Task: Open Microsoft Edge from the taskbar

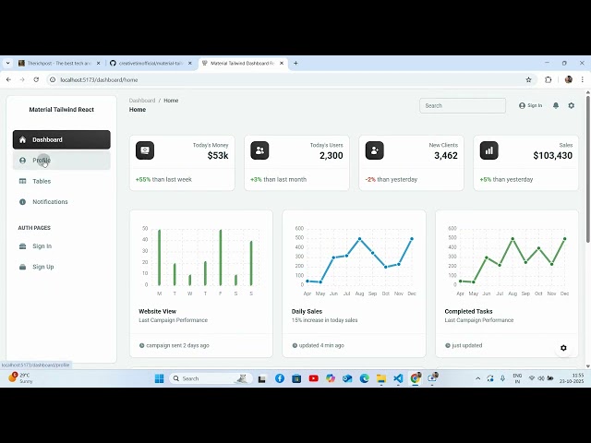Action: coord(364,378)
